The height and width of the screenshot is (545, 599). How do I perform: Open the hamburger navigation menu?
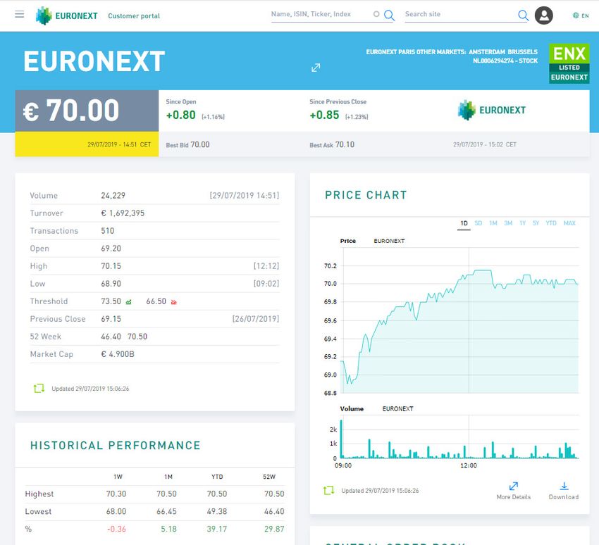[x=20, y=15]
